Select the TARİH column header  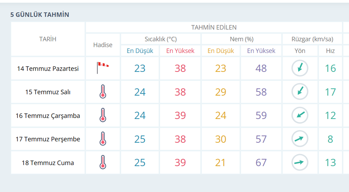coord(48,39)
